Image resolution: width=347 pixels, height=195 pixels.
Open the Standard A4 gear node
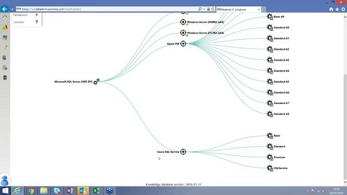pos(270,71)
